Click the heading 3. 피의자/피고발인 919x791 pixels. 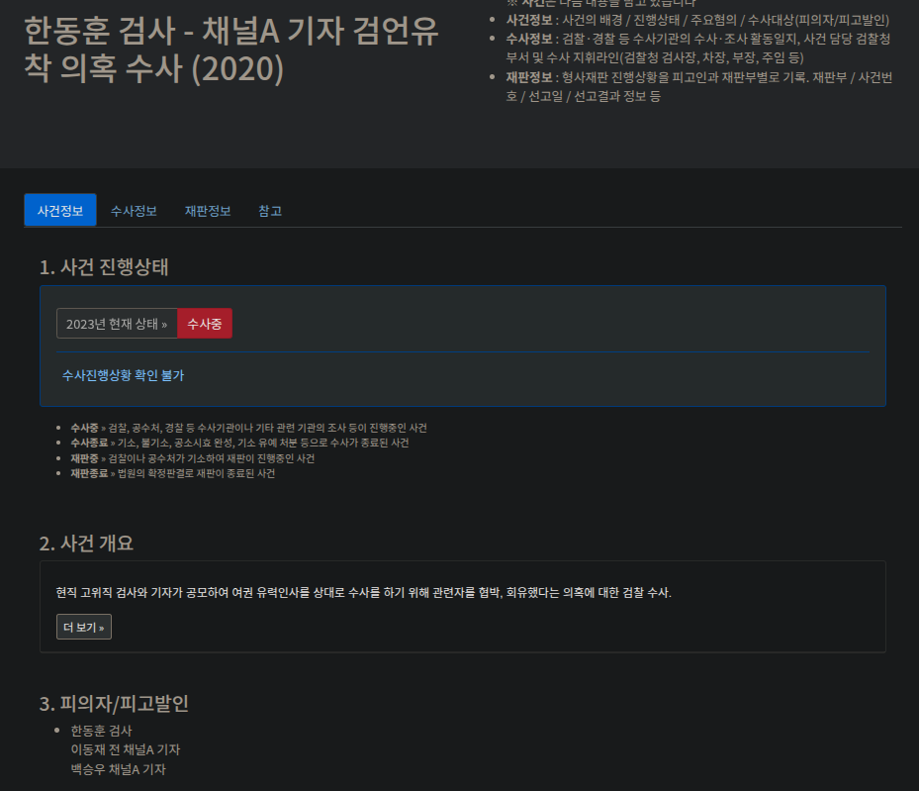point(114,704)
